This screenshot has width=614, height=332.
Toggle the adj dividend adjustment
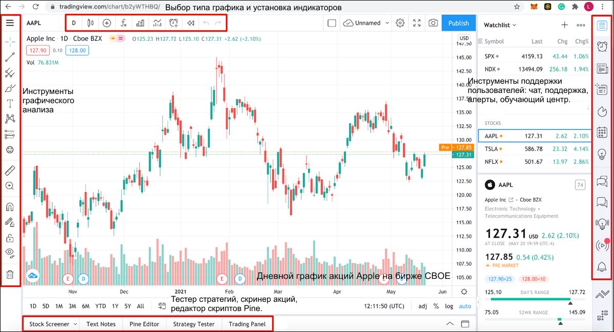423,306
